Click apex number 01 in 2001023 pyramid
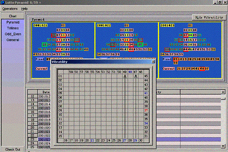The height and width of the screenshot is (152, 228). pos(190,25)
